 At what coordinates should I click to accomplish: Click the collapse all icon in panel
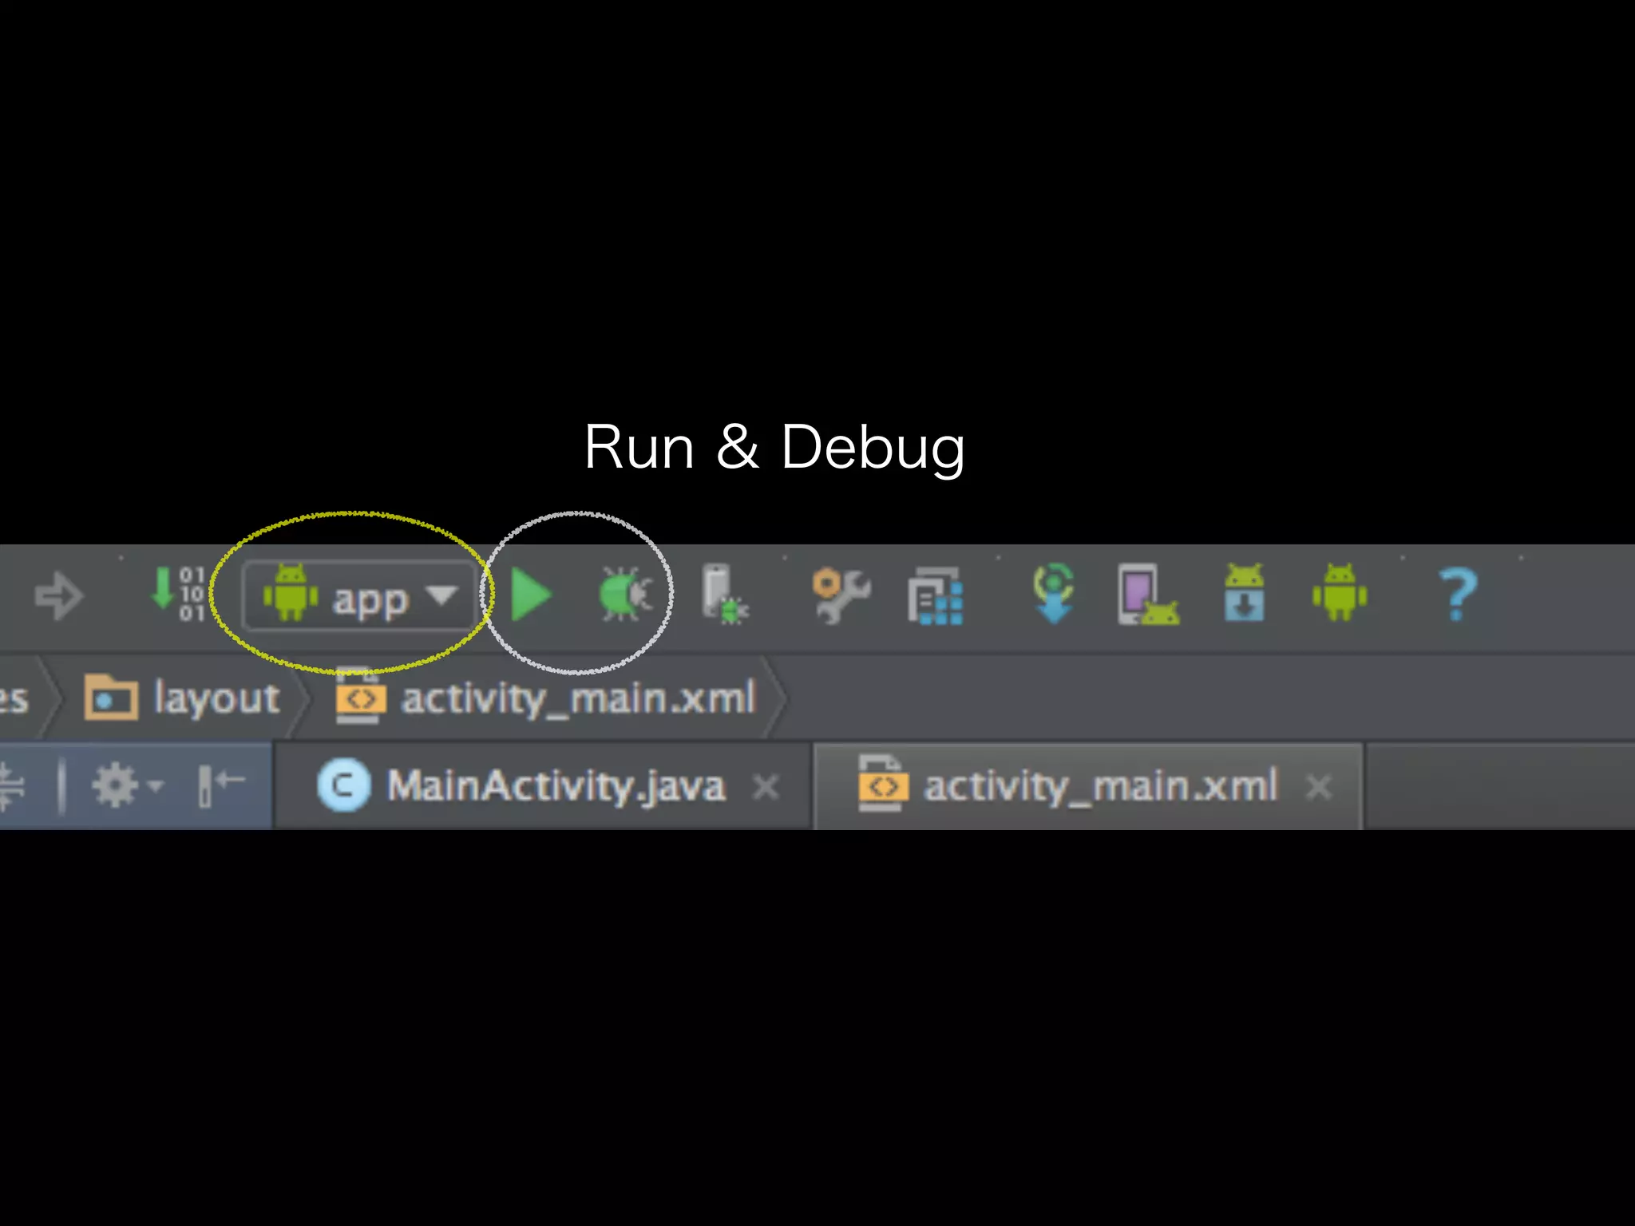coord(13,786)
